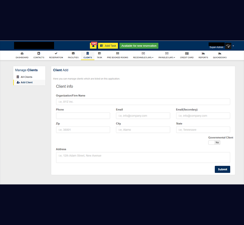Image resolution: width=244 pixels, height=225 pixels.
Task: Select Add Client in sidebar
Action: click(26, 82)
